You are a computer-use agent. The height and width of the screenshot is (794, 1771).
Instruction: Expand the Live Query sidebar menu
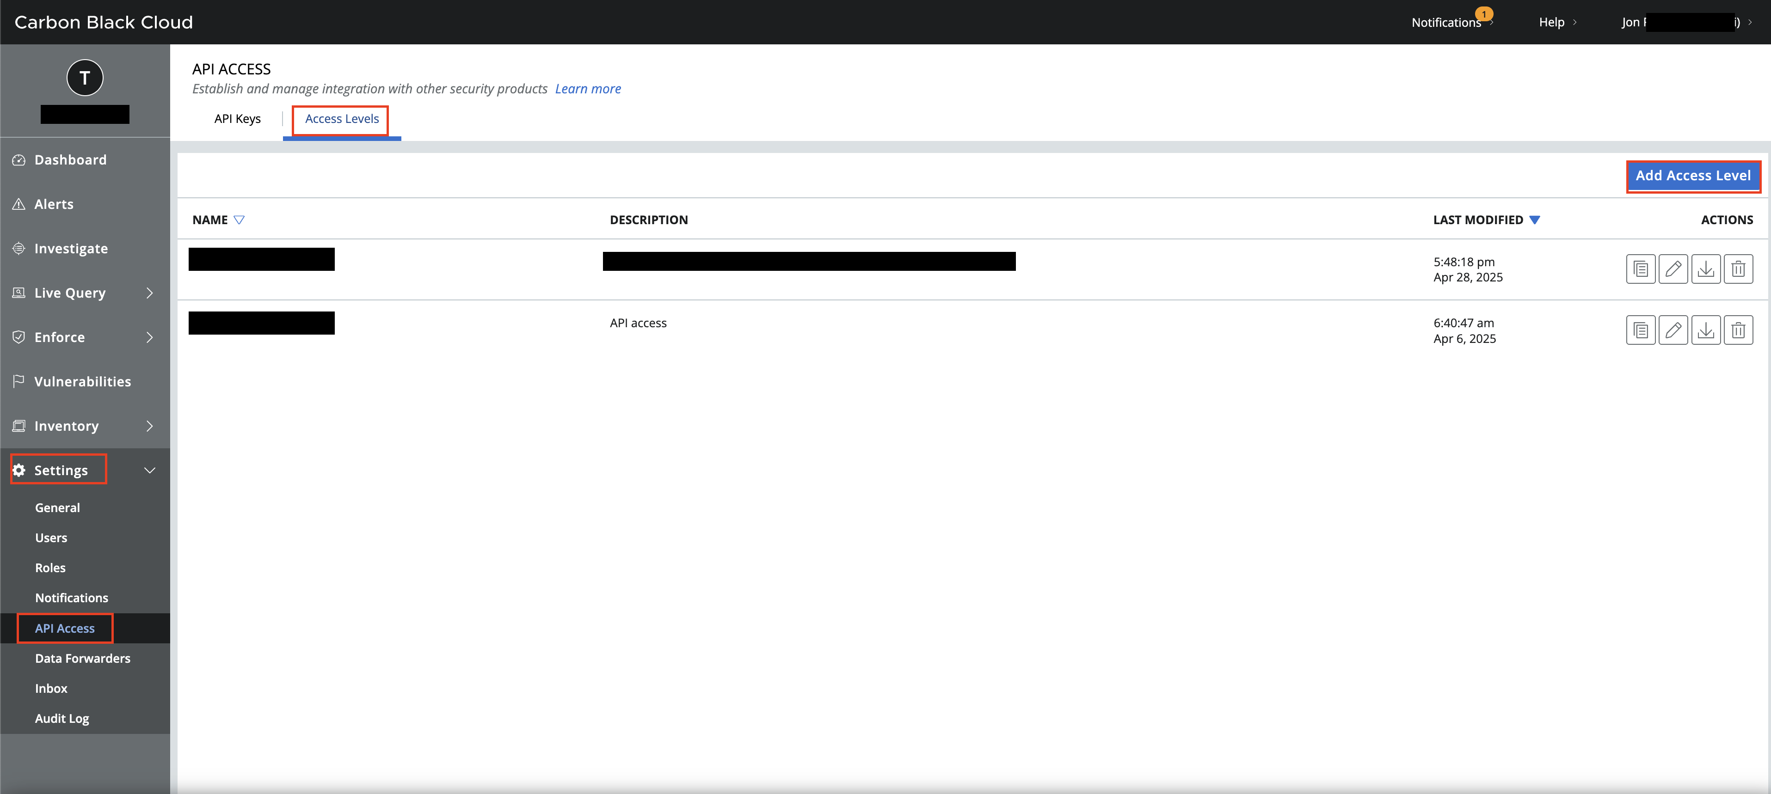149,293
